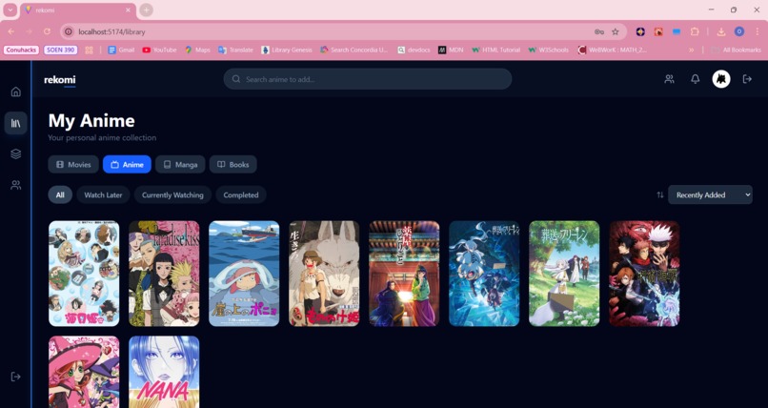Screen dimensions: 768x408
Task: Open the SOEN 390 bookmark
Action: pyautogui.click(x=61, y=50)
